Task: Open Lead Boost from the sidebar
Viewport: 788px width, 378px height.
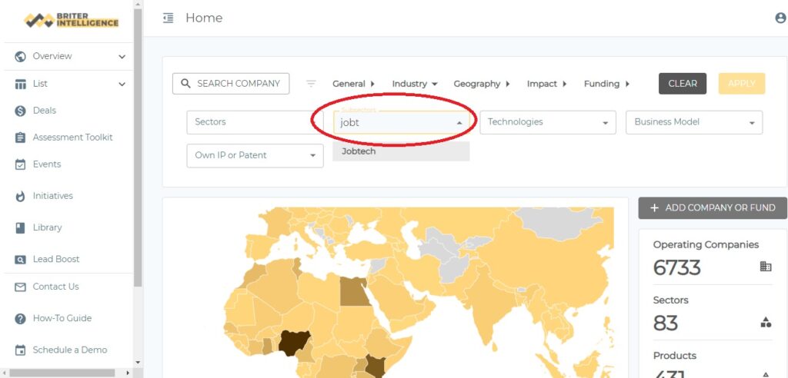Action: (x=55, y=259)
